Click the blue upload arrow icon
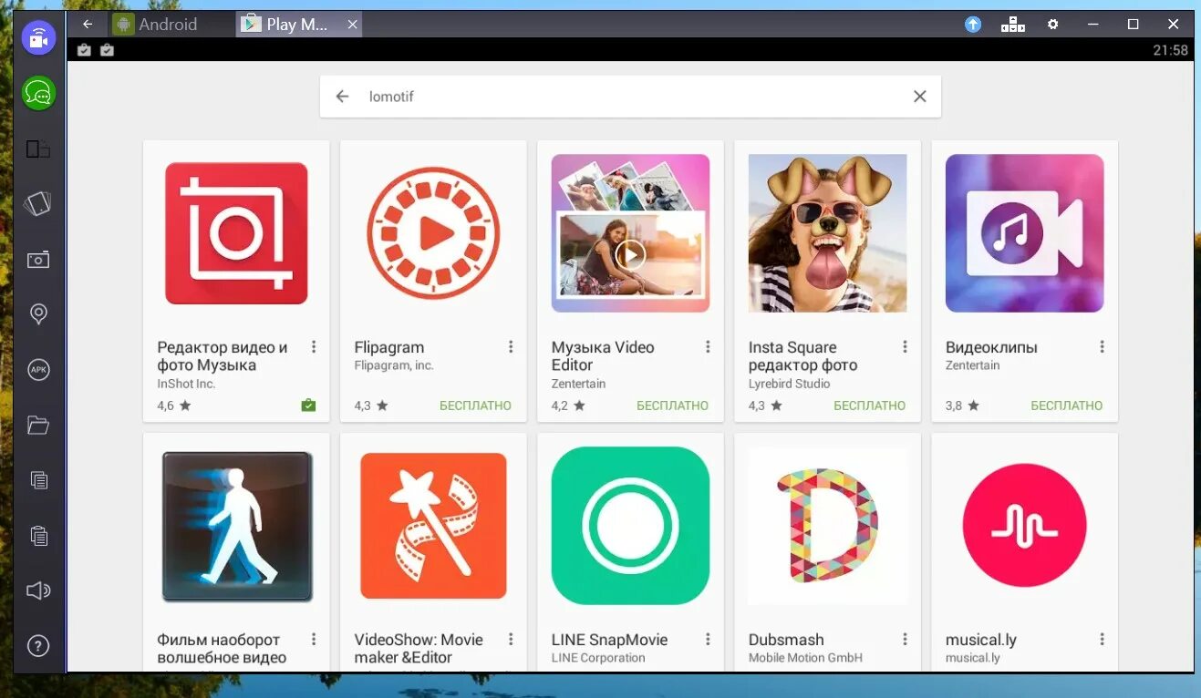1201x698 pixels. pyautogui.click(x=973, y=25)
